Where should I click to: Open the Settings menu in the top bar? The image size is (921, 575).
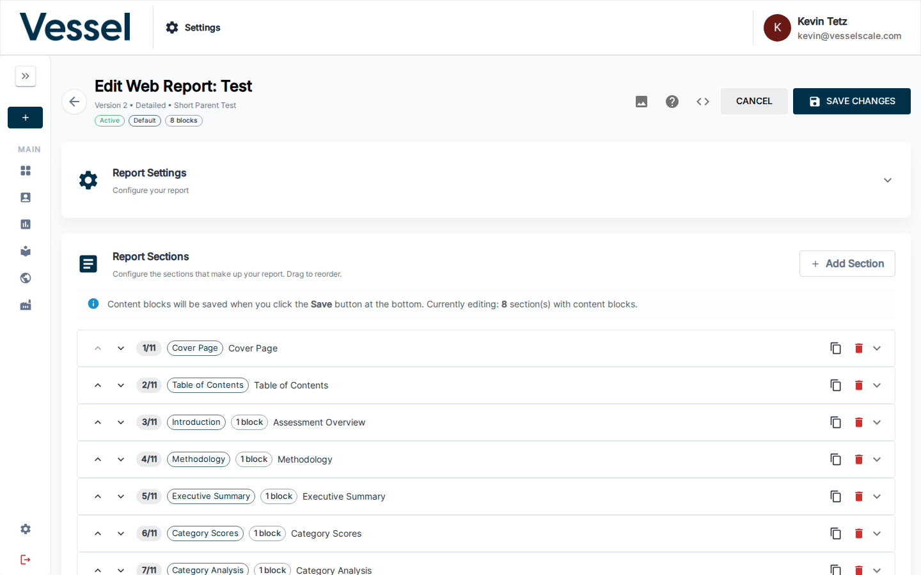coord(193,27)
